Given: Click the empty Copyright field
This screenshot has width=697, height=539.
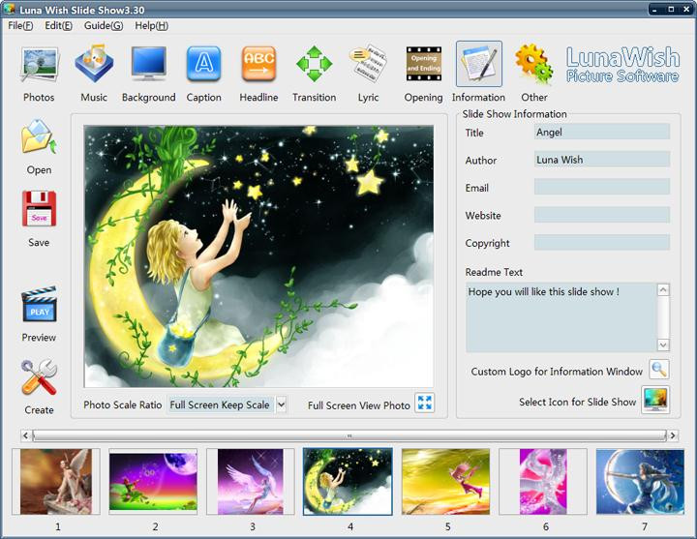Looking at the screenshot, I should pos(602,242).
